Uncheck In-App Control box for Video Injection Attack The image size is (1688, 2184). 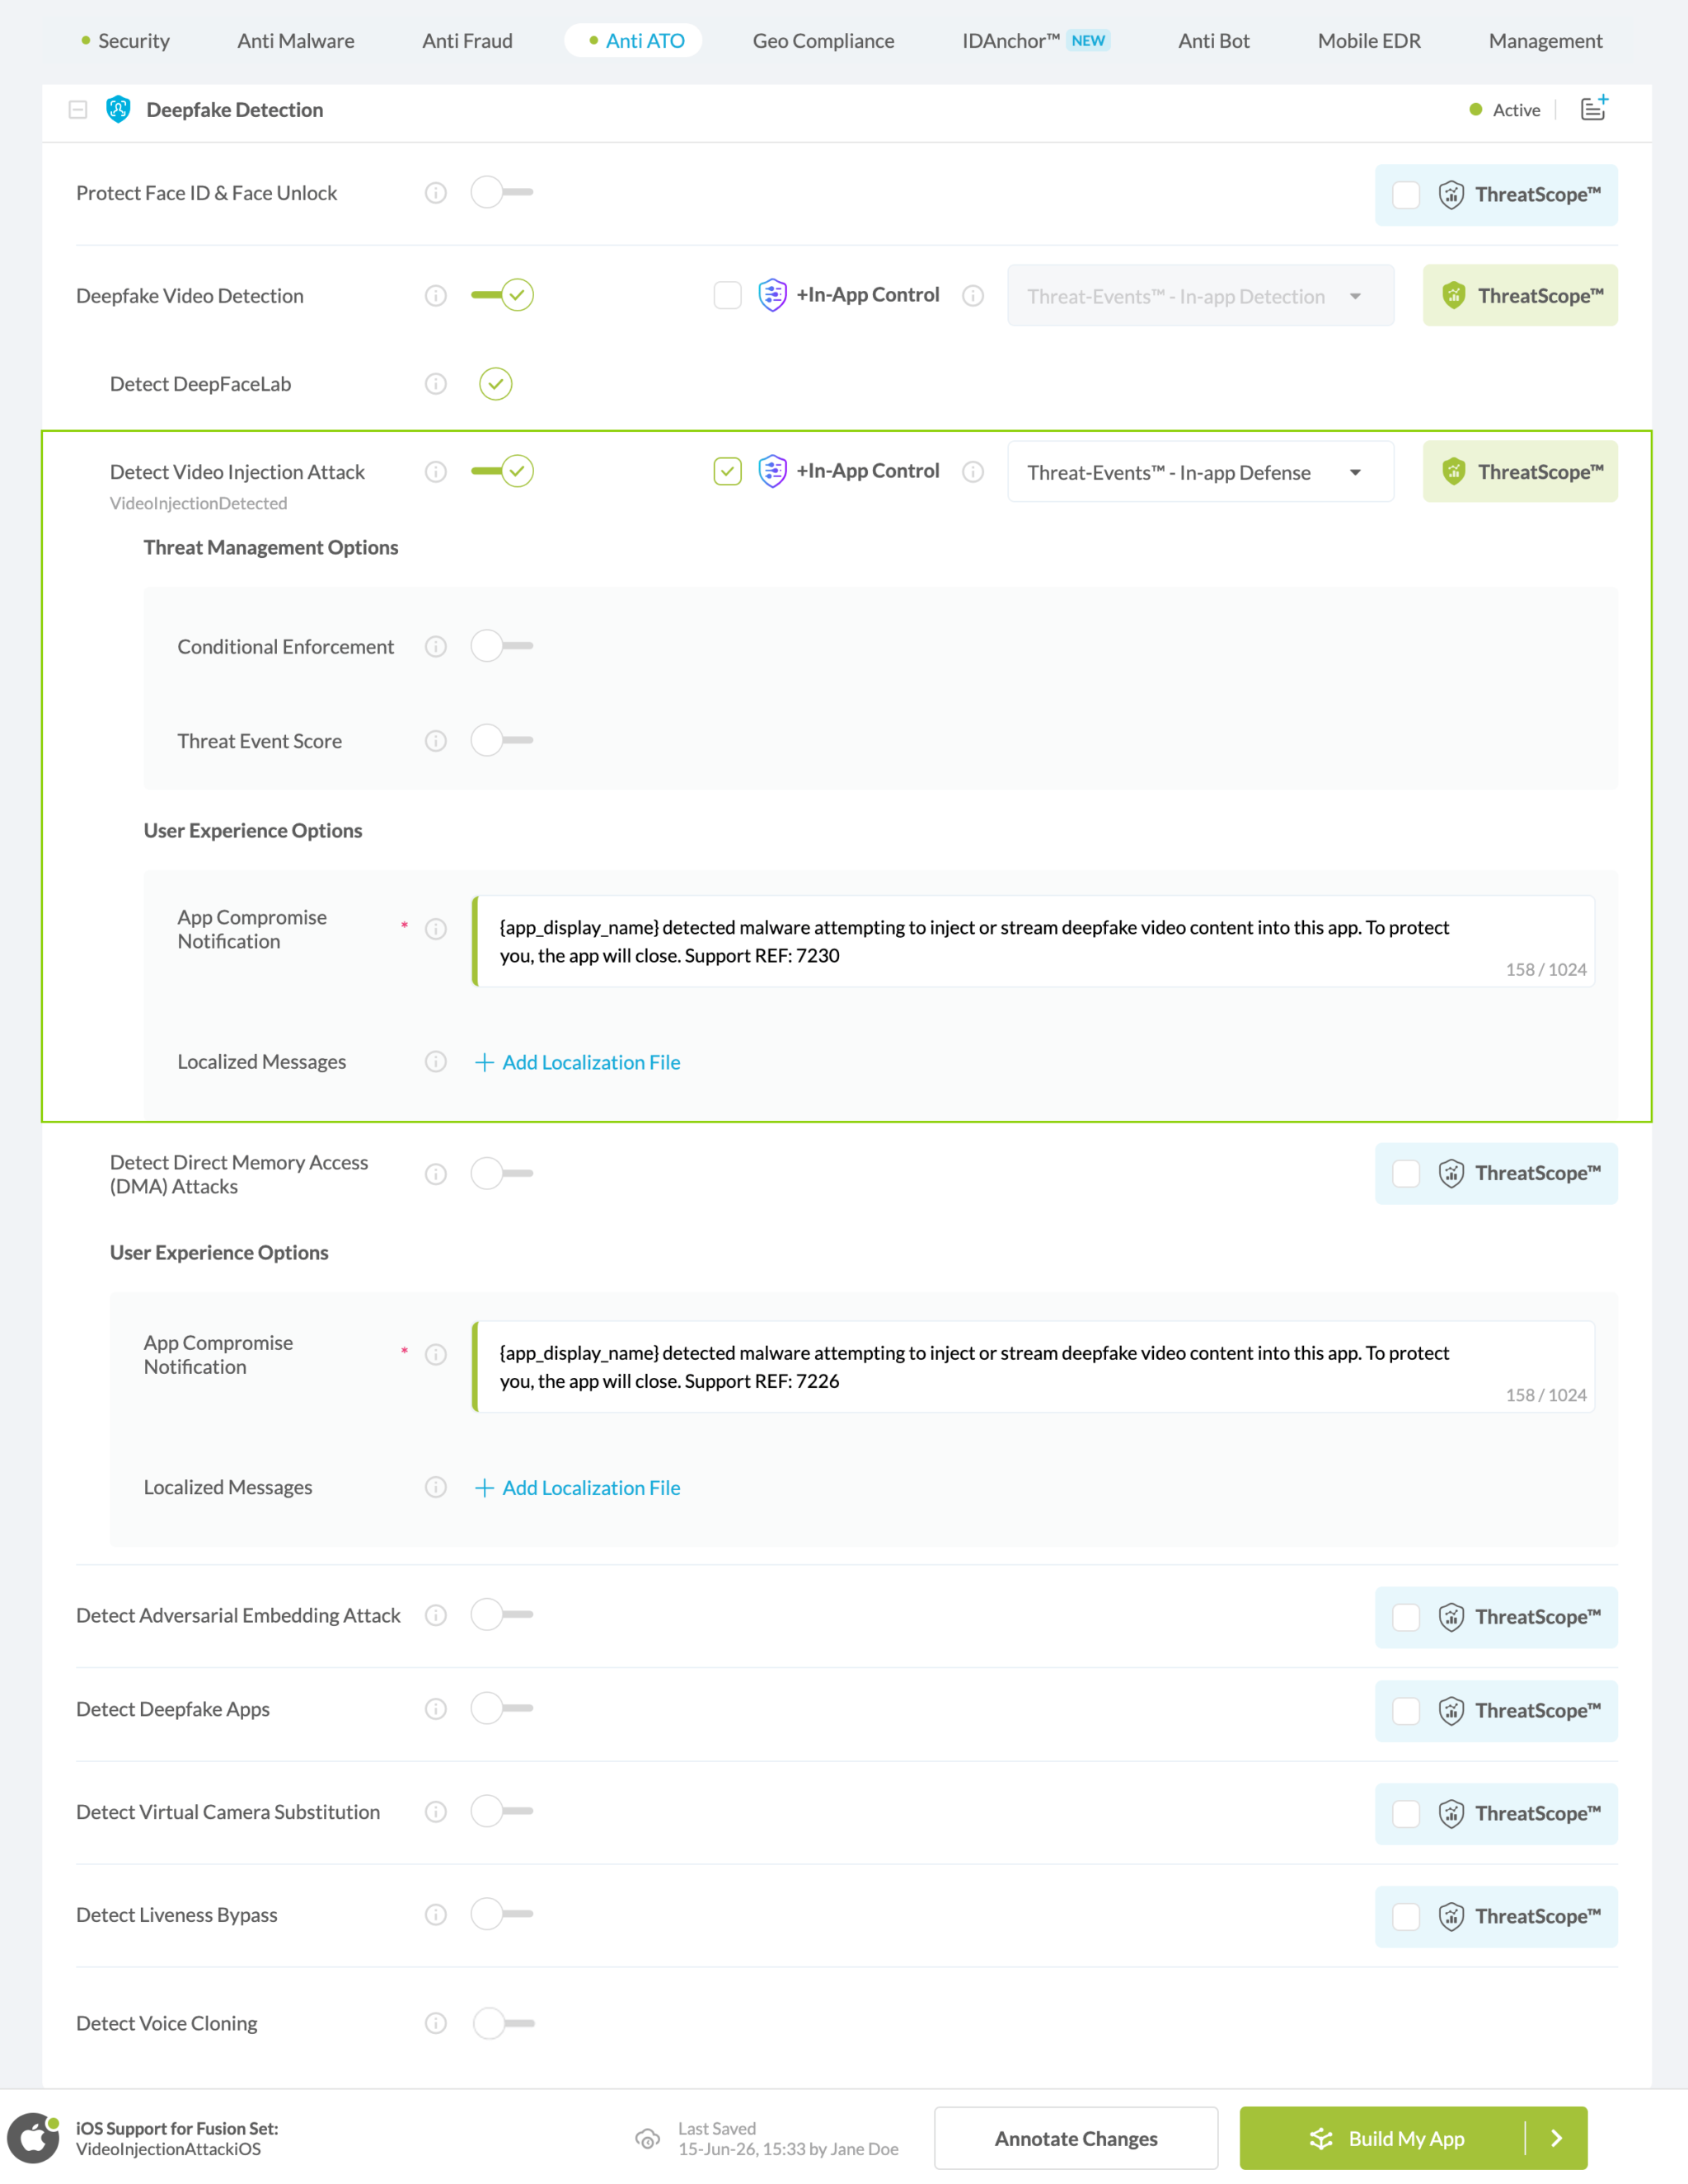(x=727, y=471)
